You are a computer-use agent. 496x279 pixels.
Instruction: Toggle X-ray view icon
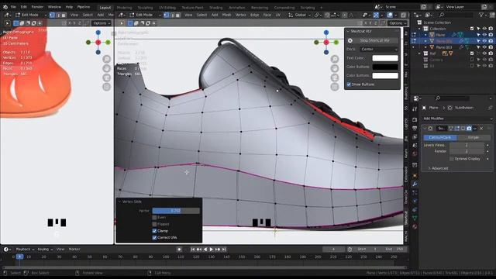pos(403,15)
